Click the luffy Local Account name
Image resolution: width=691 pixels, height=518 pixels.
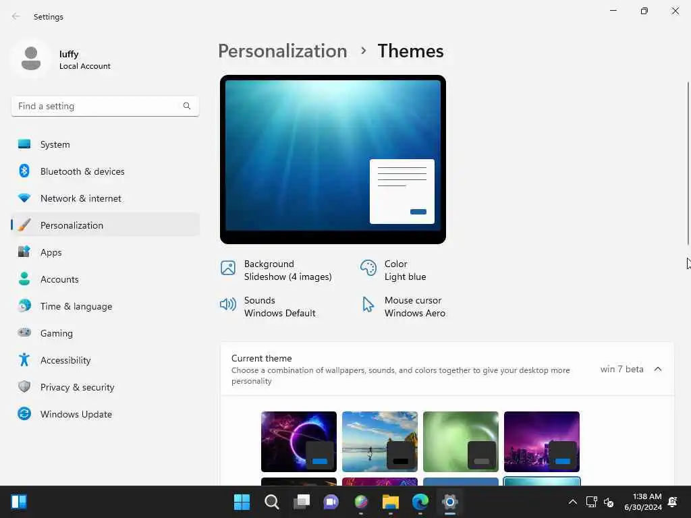[x=84, y=60]
